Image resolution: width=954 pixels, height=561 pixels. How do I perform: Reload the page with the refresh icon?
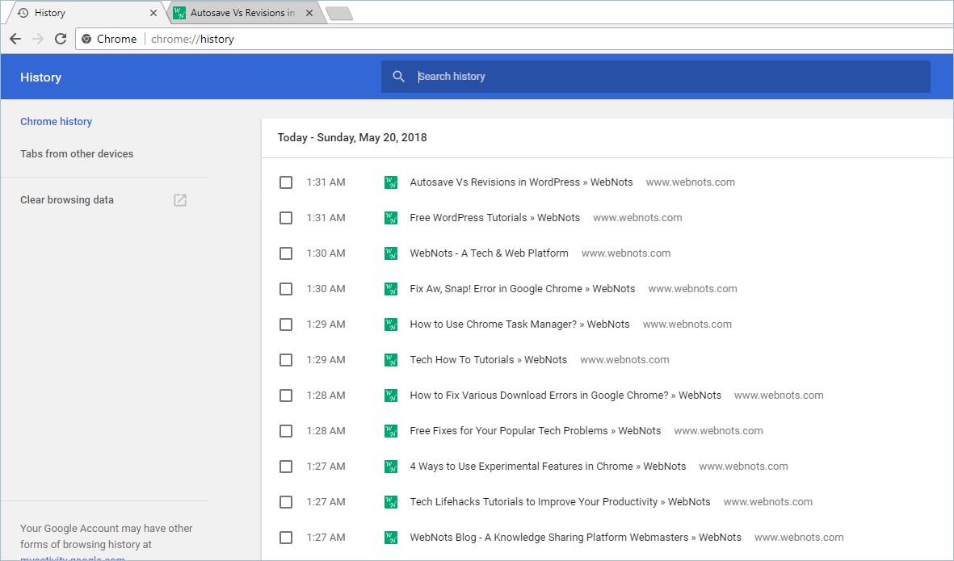coord(61,39)
